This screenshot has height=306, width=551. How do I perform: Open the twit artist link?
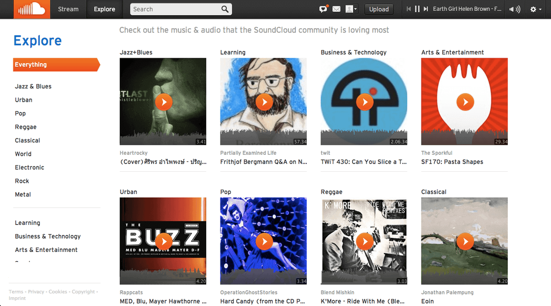(x=326, y=153)
